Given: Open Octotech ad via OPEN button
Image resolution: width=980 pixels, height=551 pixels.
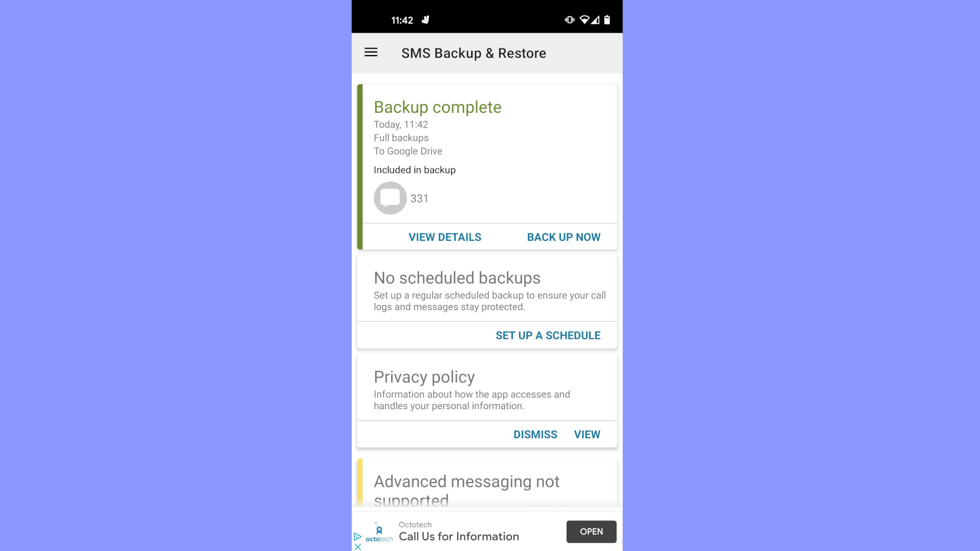Looking at the screenshot, I should pyautogui.click(x=591, y=532).
